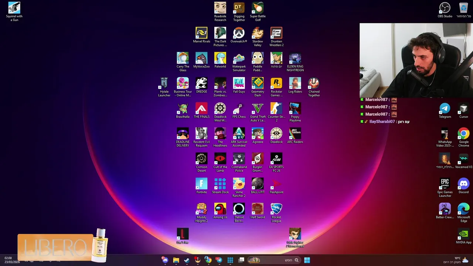The height and width of the screenshot is (266, 473).
Task: Open Plants vs. Zombies shortcut
Action: (220, 87)
